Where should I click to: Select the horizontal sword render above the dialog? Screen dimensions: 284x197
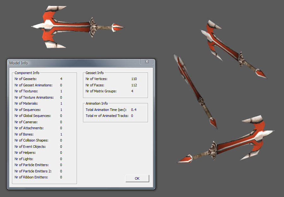coord(78,27)
